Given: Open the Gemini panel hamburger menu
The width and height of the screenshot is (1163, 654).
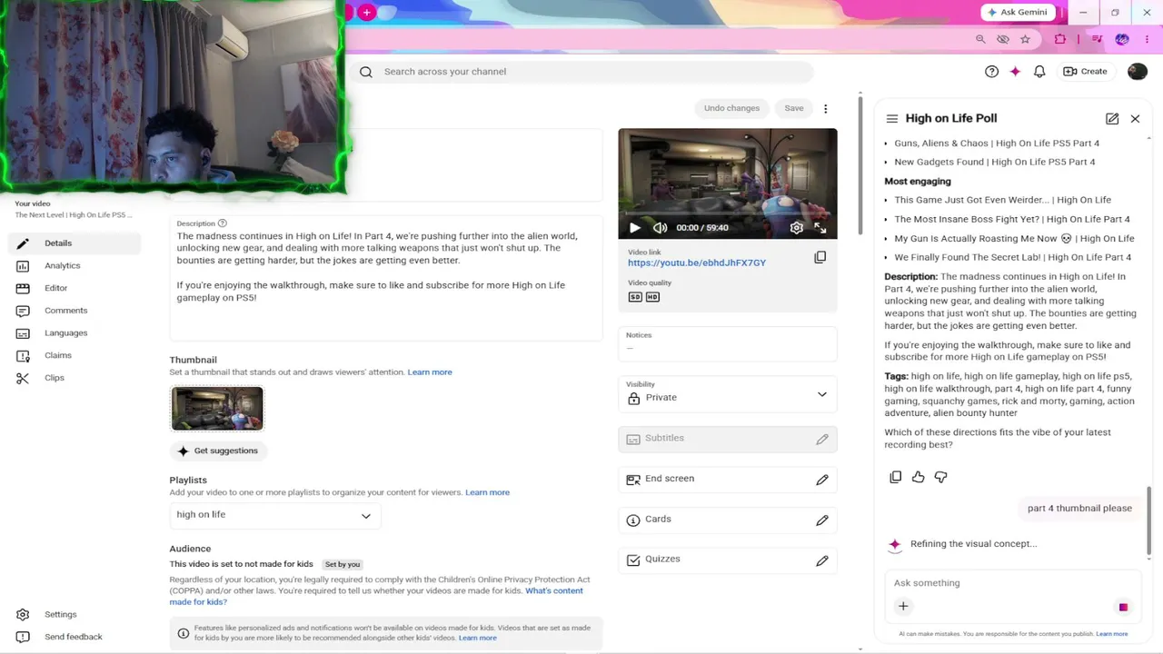Looking at the screenshot, I should coord(892,119).
